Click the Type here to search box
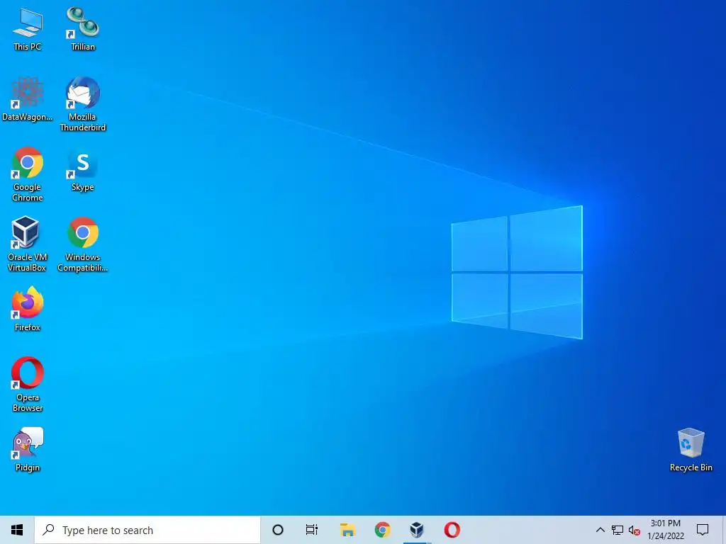The width and height of the screenshot is (726, 544). tap(147, 530)
